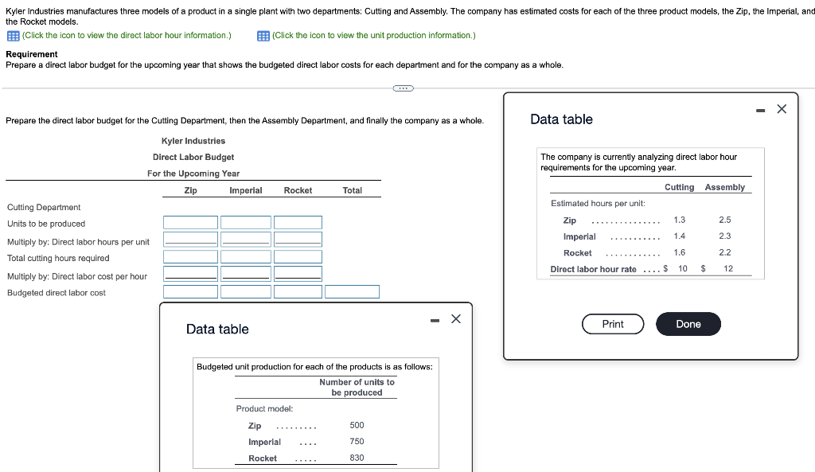
Task: Select Imperial direct labor hours per unit field
Action: 246,239
